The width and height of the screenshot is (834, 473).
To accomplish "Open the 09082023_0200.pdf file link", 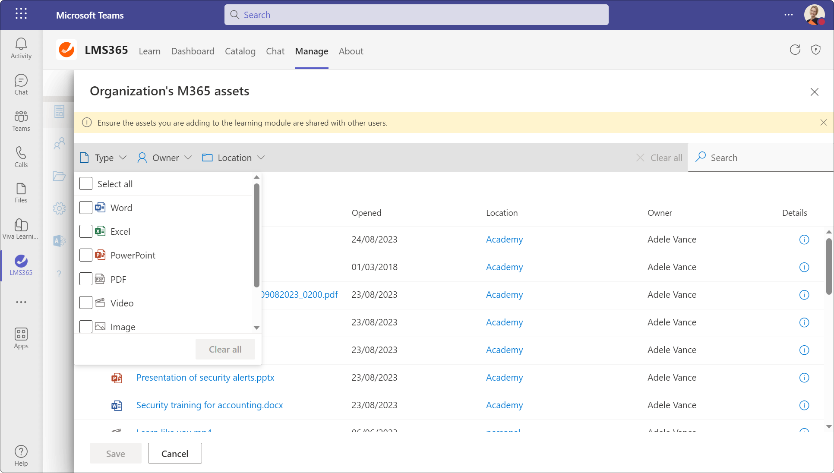I will (x=300, y=295).
